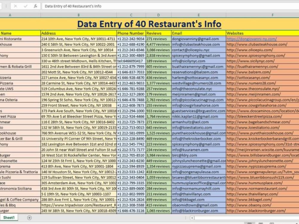The width and height of the screenshot is (299, 224).
Task: Select email cell nikki.kaplan11@gmail.com
Action: point(199,116)
